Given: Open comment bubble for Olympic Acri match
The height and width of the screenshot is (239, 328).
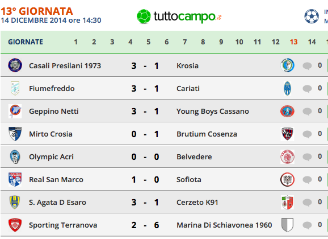Looking at the screenshot, I should pyautogui.click(x=307, y=156).
